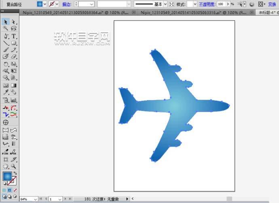The height and width of the screenshot is (203, 279).
Task: Close the Nipic ...5063316.ai tab
Action: 252,12
